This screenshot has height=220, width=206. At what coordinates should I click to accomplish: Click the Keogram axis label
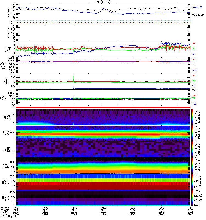9,33
